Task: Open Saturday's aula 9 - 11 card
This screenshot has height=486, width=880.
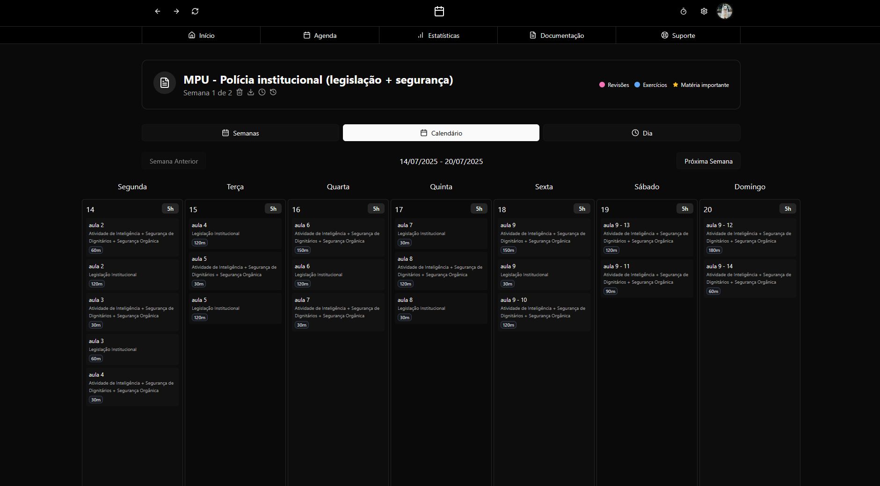Action: (647, 279)
